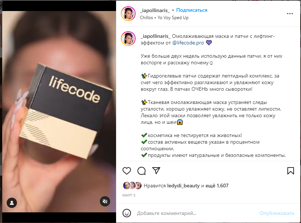Open emoji picker in comment box
This screenshot has width=301, height=223.
pos(127,213)
